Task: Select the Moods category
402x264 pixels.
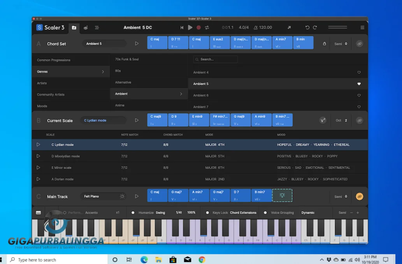Action: coord(71,106)
